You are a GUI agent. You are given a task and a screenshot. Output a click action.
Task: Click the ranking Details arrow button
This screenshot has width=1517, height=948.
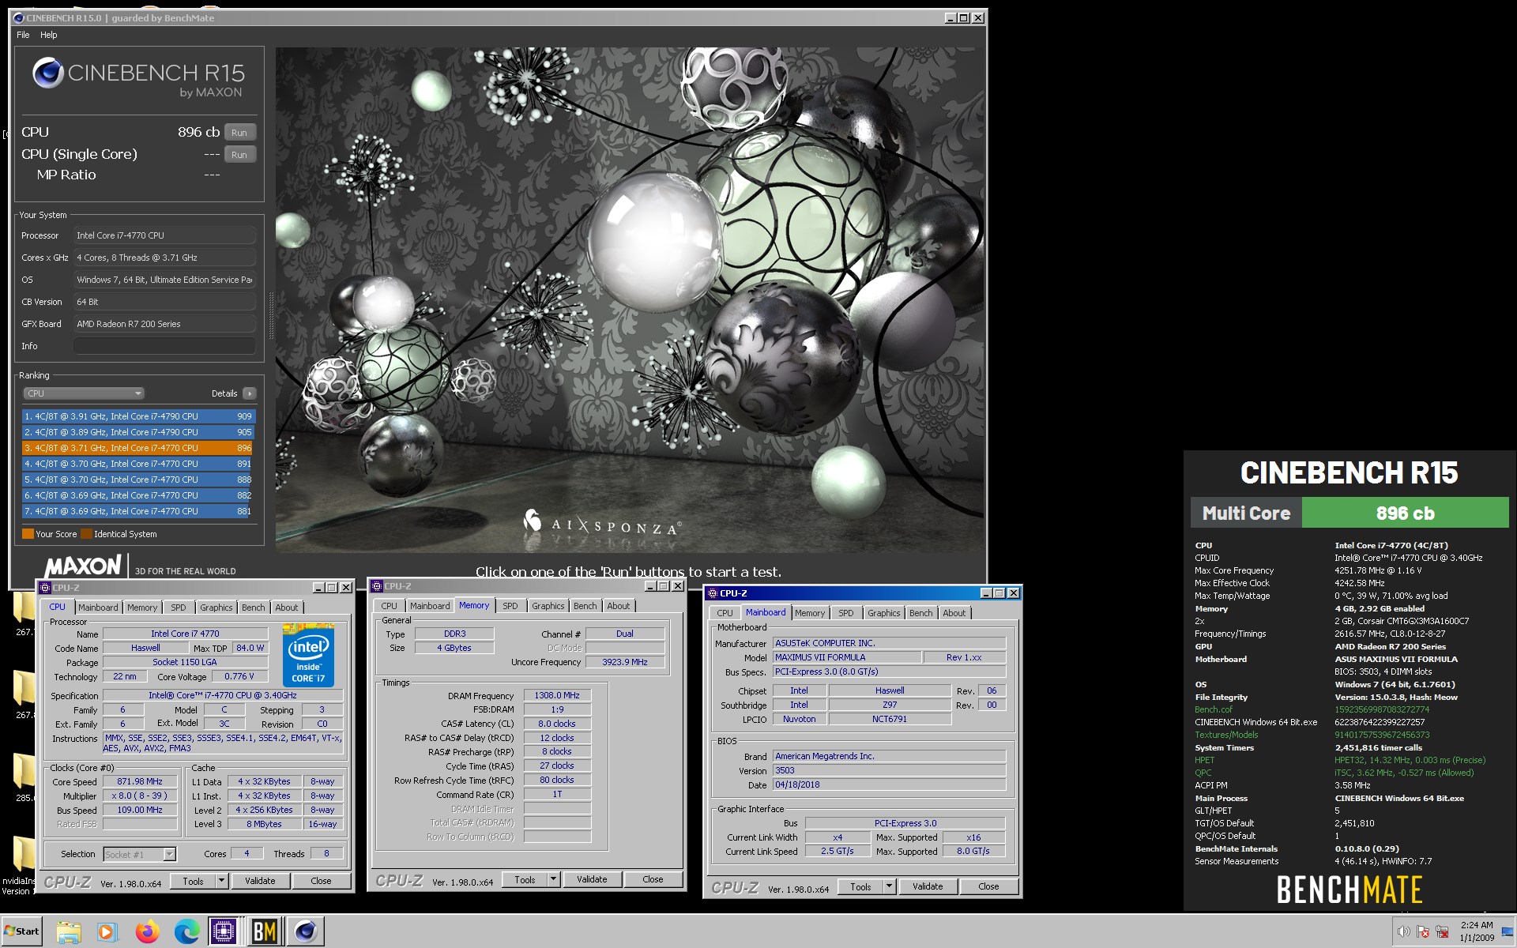(x=250, y=393)
